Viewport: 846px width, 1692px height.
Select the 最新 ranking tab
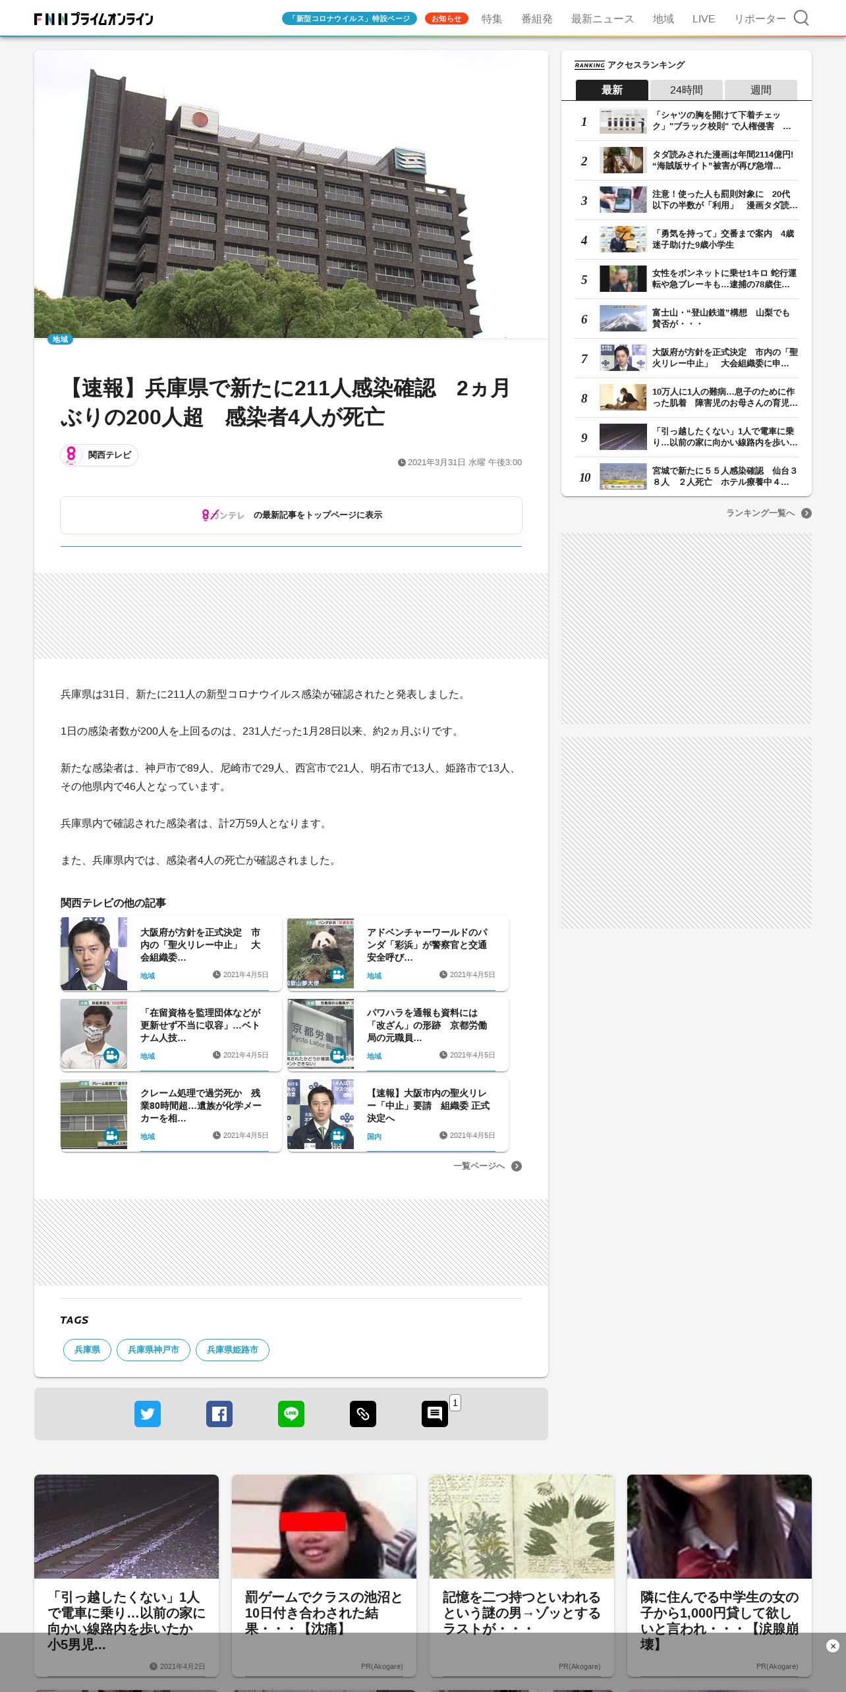tap(611, 90)
